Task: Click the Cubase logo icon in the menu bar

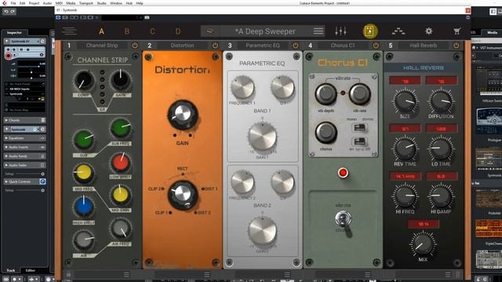Action: pyautogui.click(x=4, y=3)
